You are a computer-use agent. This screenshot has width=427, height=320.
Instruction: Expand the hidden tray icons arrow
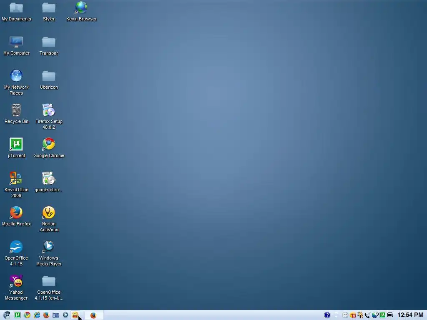(x=337, y=315)
